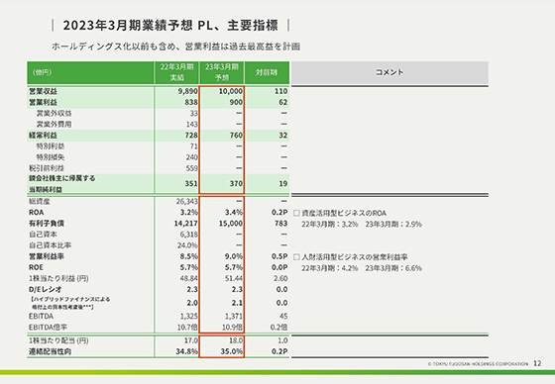This screenshot has height=384, width=555.
Task: Click the earnings per share value '48.84'
Action: click(188, 278)
